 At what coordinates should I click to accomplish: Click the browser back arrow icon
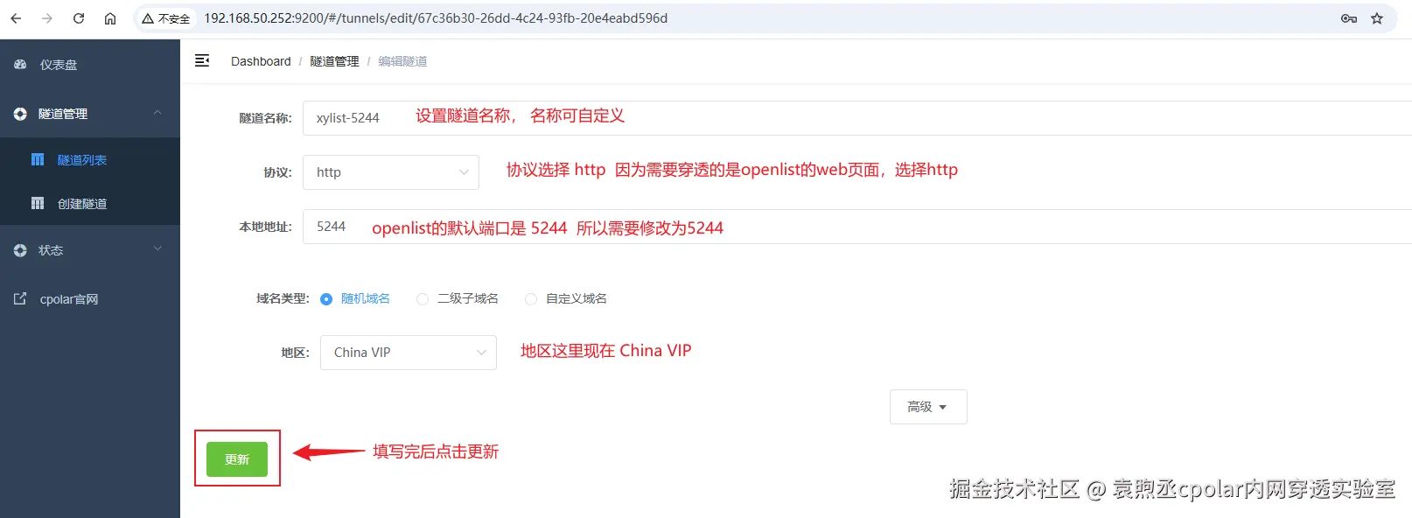[16, 18]
